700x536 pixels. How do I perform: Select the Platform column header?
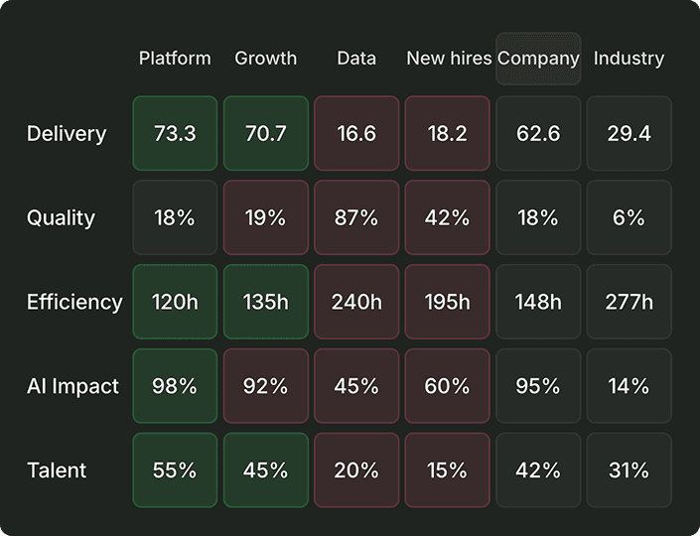click(x=175, y=59)
